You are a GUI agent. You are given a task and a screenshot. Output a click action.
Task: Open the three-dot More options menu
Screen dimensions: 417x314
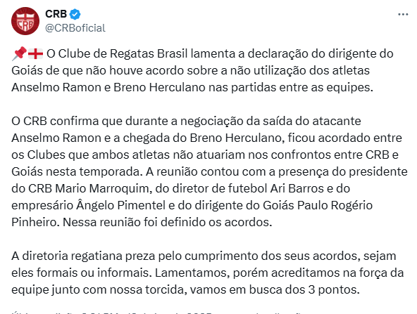point(403,14)
